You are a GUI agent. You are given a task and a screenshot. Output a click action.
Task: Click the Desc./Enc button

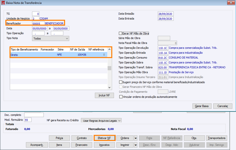point(149,145)
